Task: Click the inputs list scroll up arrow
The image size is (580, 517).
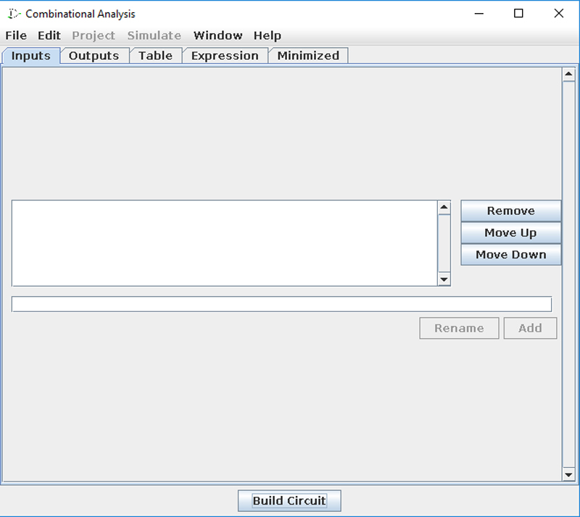Action: click(444, 207)
